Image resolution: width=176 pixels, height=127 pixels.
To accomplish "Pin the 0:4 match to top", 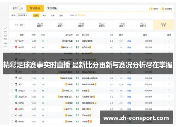I will [x=169, y=103].
